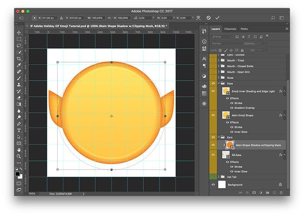The image size is (304, 216).
Task: Delete layer using the trash icon
Action: [281, 192]
